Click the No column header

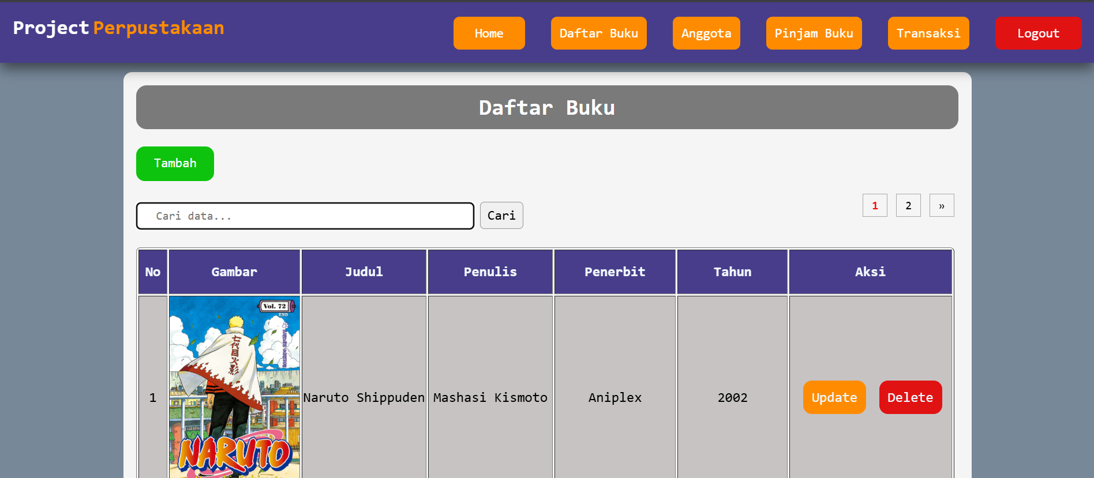click(x=153, y=272)
